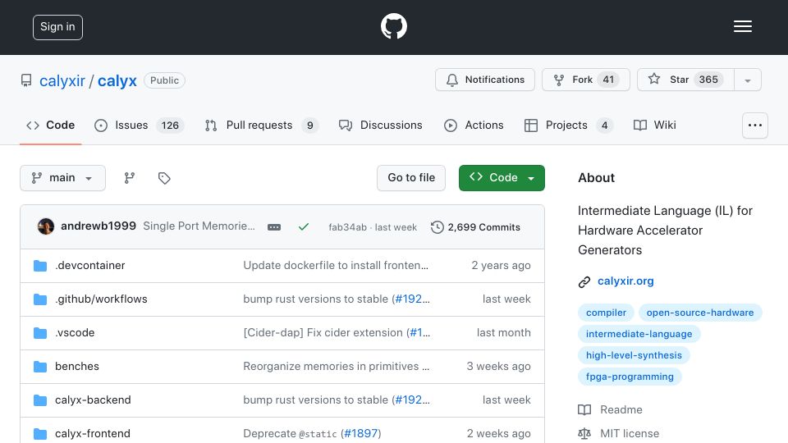This screenshot has width=788, height=443.
Task: Open the .vscode folder
Action: coord(75,332)
